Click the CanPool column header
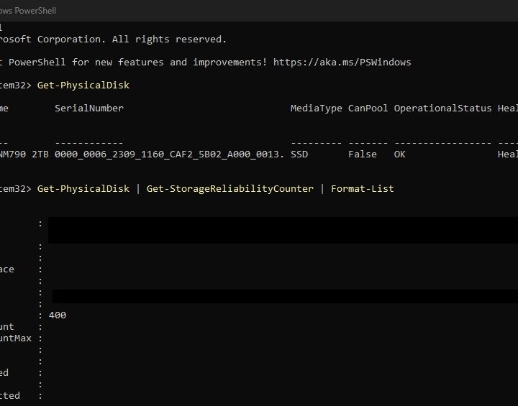Screen dimensions: 518x406 [368, 109]
